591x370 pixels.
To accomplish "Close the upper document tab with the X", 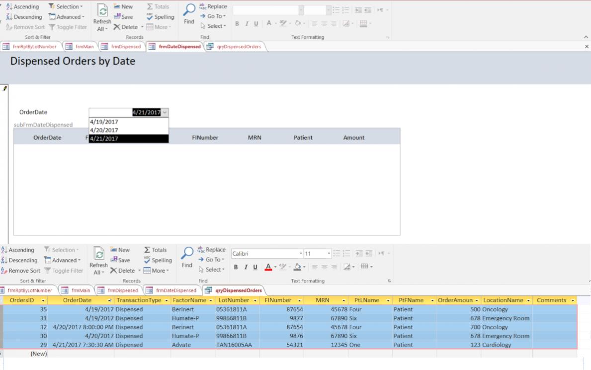I will [587, 46].
